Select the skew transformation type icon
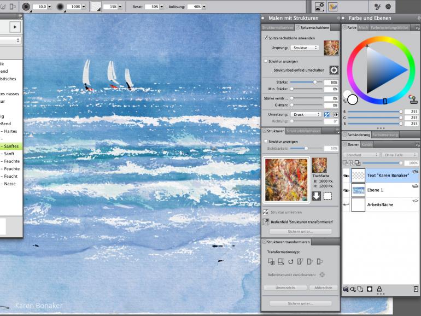 pyautogui.click(x=300, y=261)
